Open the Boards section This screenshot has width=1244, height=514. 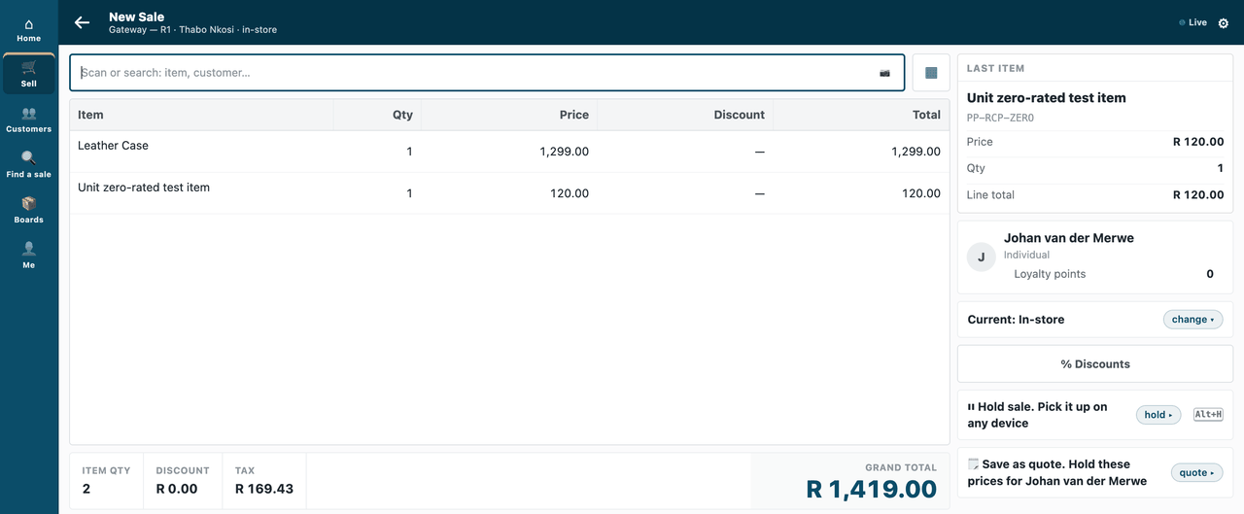[28, 210]
